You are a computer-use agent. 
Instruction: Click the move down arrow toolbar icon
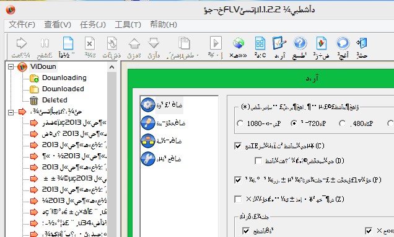click(x=154, y=43)
